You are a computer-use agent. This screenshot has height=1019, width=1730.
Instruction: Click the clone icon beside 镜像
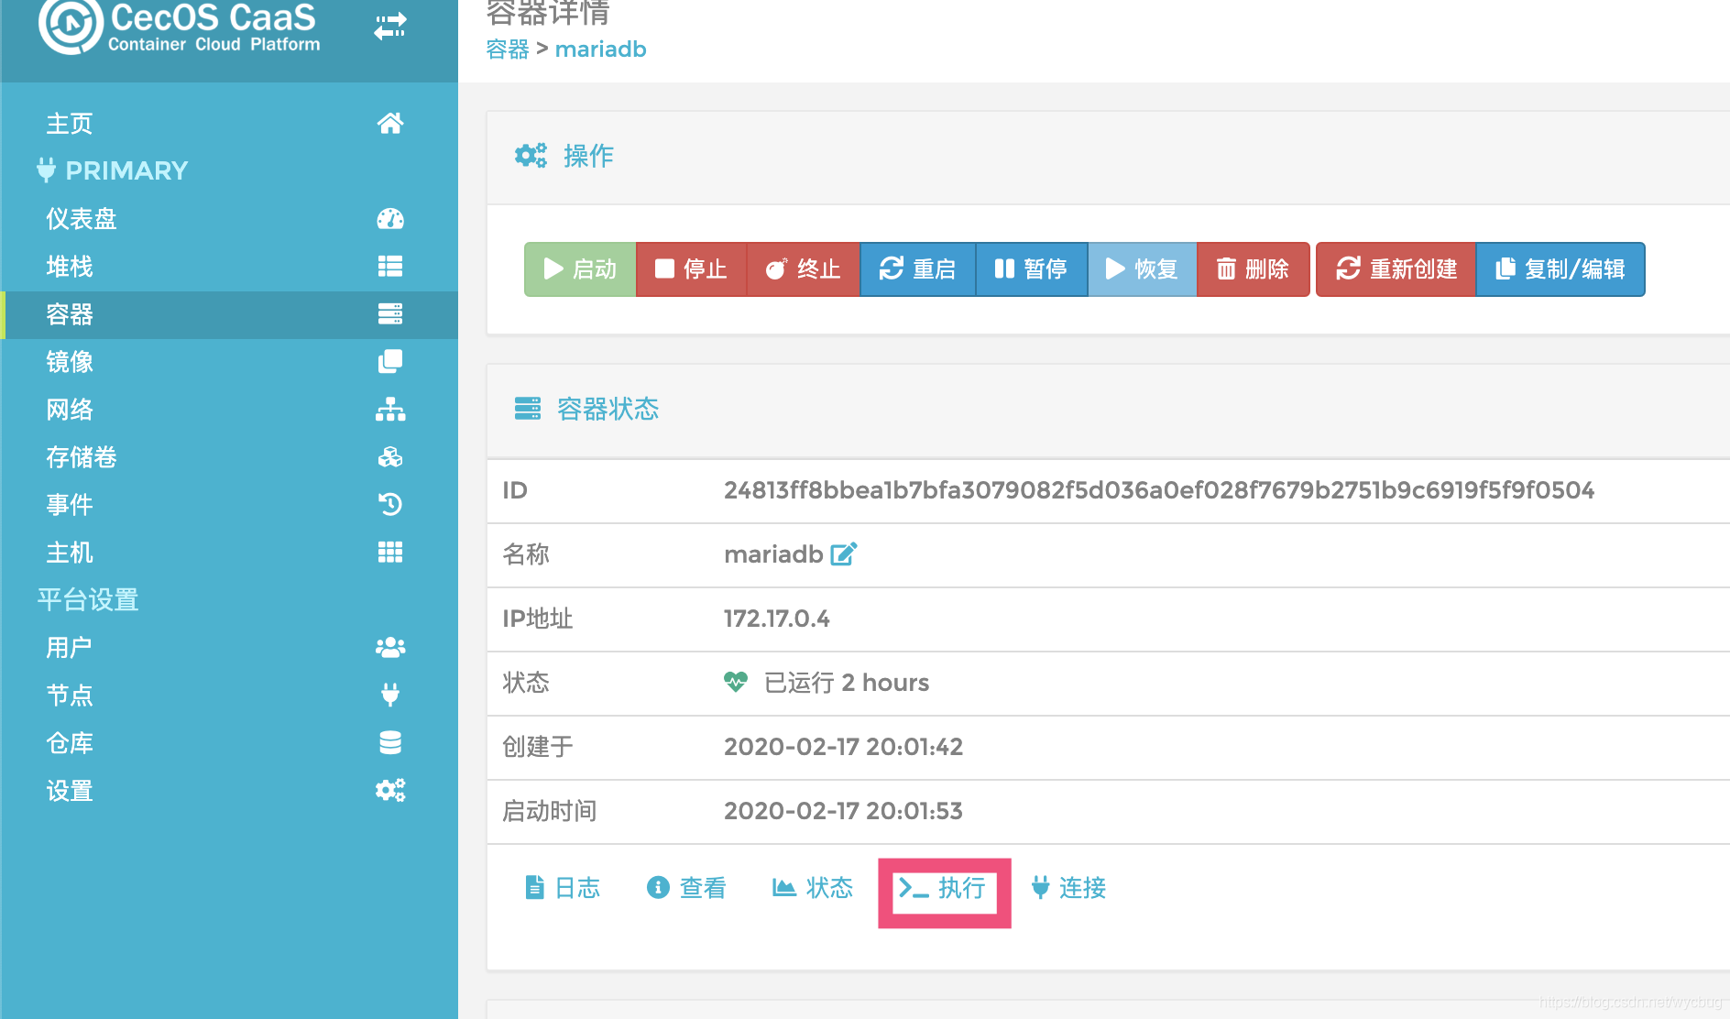(x=390, y=361)
